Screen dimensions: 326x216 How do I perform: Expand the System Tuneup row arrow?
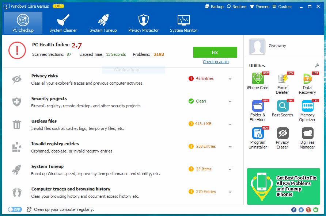[230, 170]
